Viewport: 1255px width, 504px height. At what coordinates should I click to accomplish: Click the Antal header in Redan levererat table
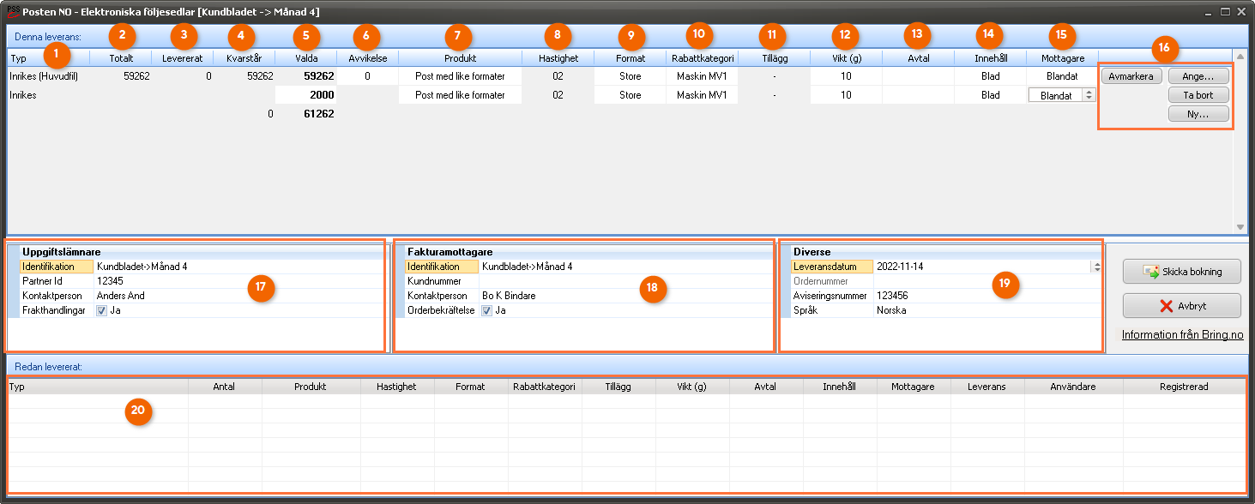point(224,387)
